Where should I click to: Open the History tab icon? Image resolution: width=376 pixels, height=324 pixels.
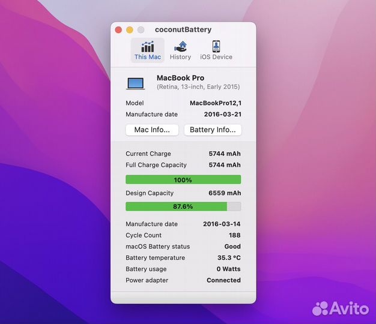tap(180, 46)
